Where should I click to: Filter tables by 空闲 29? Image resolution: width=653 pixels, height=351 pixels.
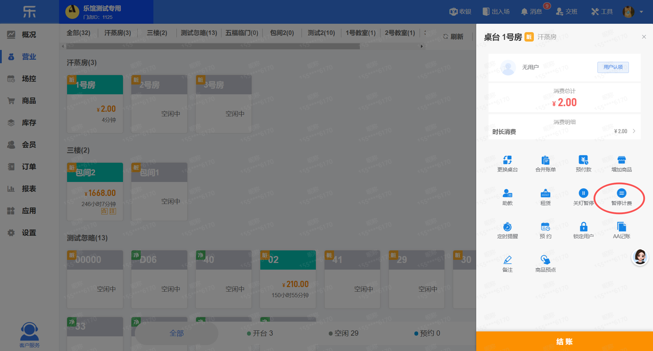click(343, 333)
